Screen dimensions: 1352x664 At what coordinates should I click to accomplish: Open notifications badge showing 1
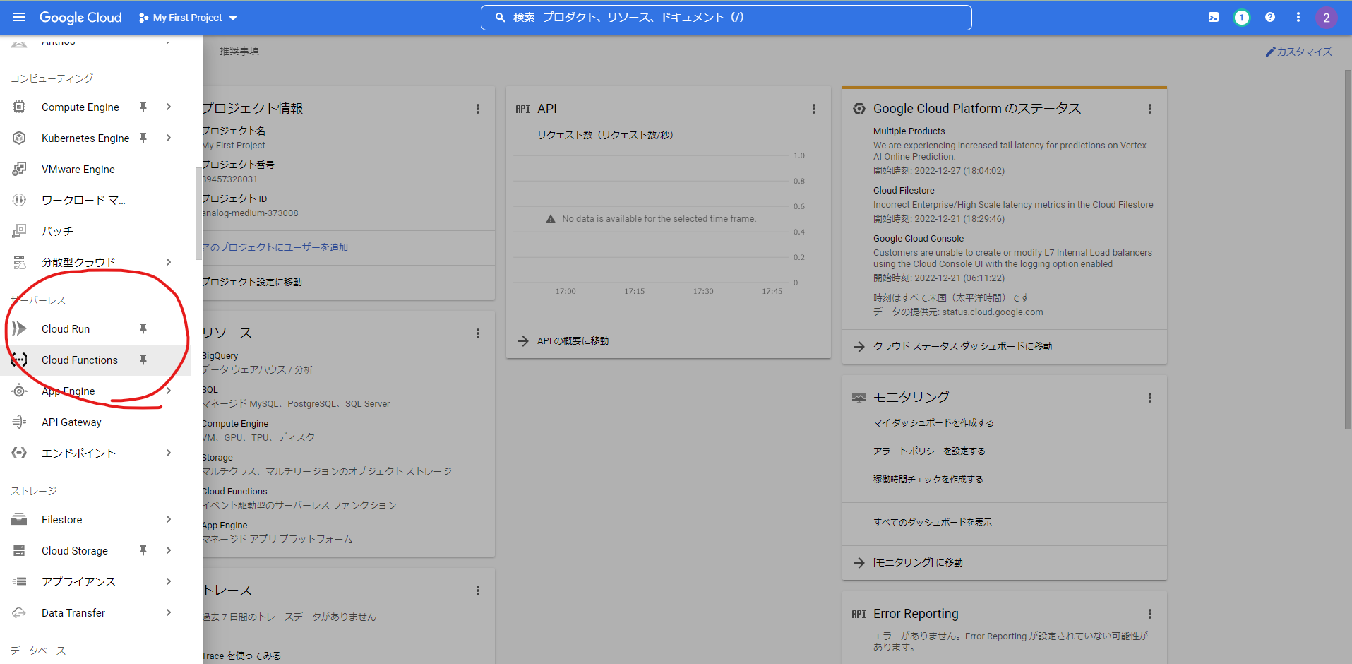click(x=1242, y=17)
